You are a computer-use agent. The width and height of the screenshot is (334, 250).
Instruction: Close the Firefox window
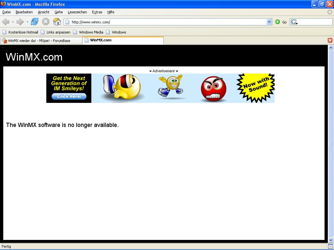pos(330,4)
